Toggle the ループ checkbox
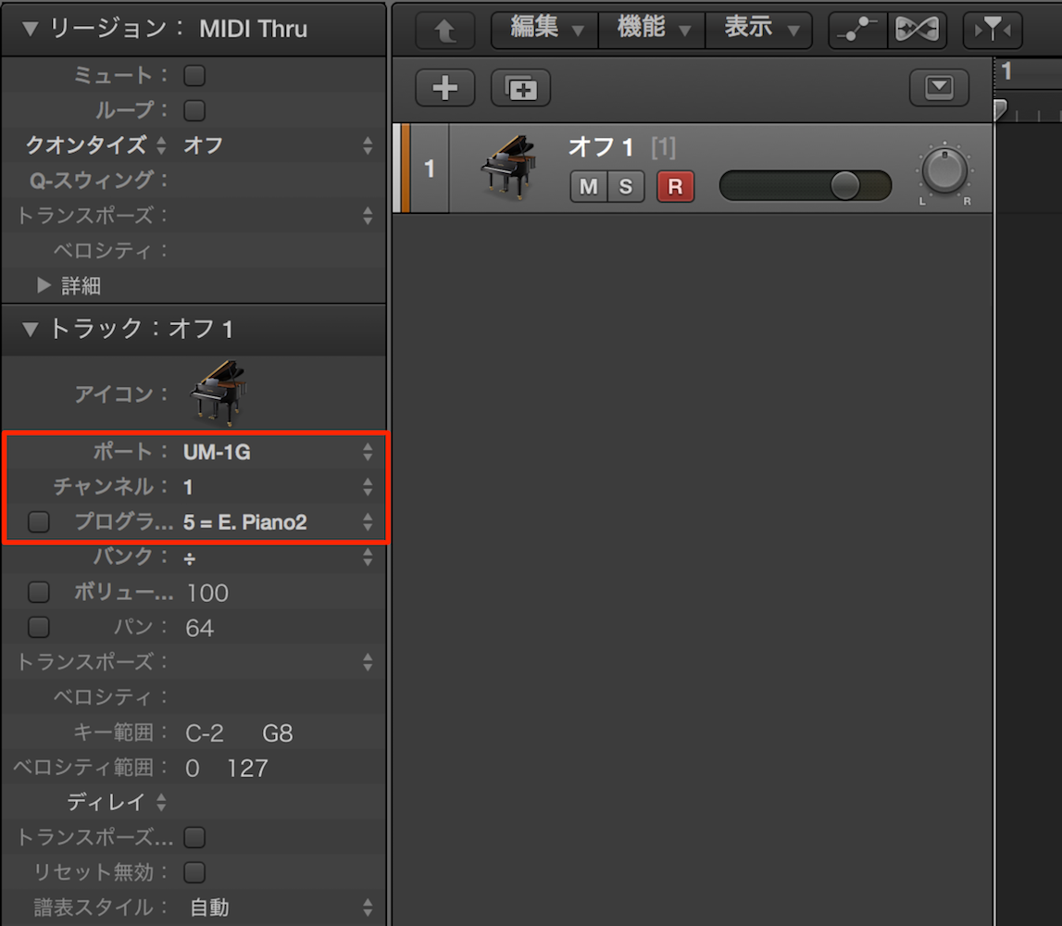The height and width of the screenshot is (926, 1062). (194, 110)
